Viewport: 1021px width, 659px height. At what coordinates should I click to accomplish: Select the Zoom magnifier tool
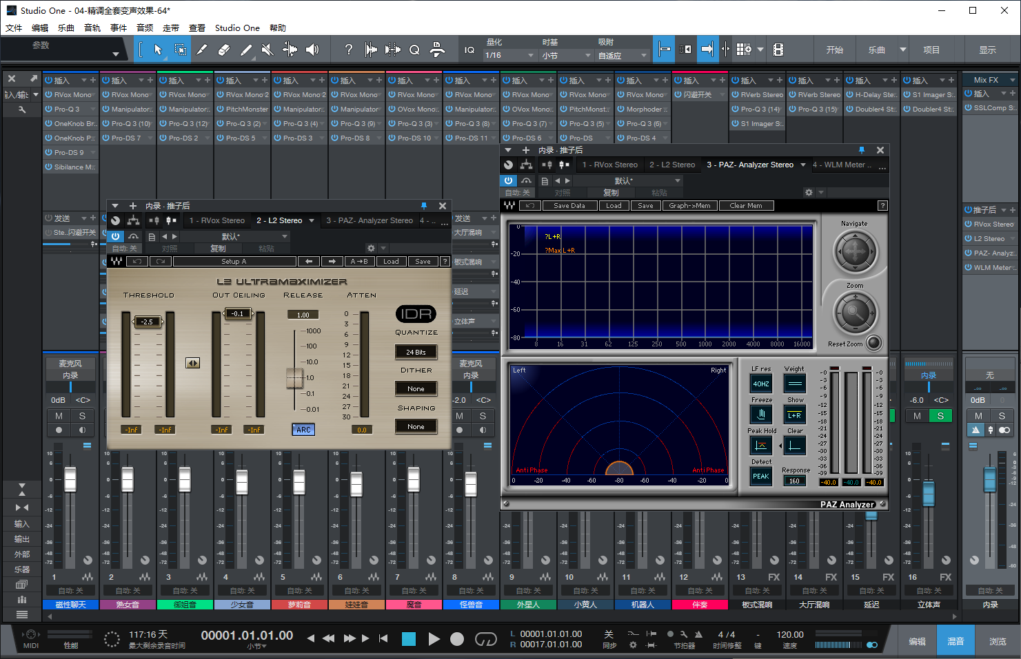coord(414,49)
